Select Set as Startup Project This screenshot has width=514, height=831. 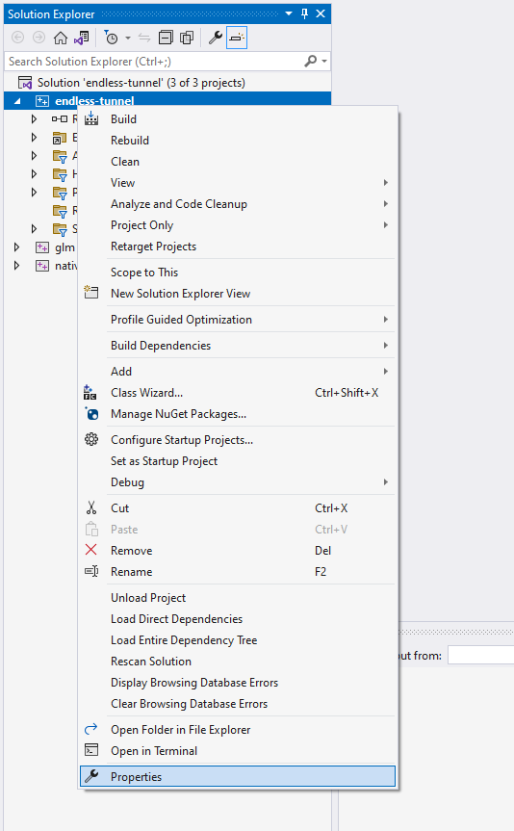238,461
